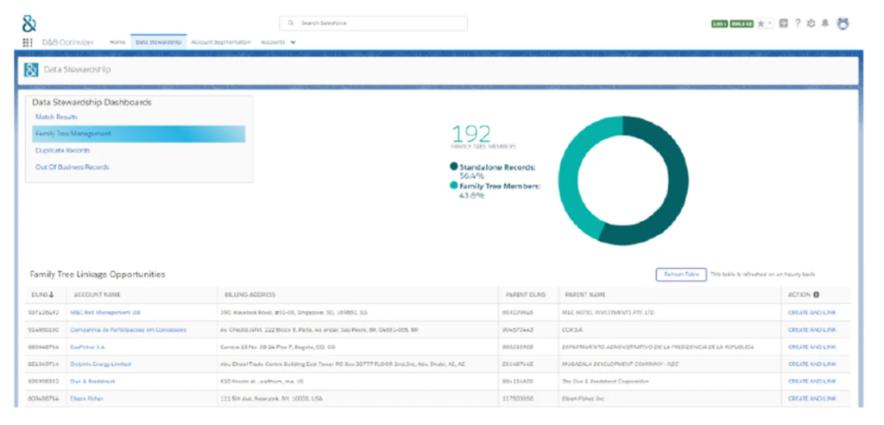Open the Dolphin Energy Limited account
The height and width of the screenshot is (425, 884).
pyautogui.click(x=100, y=364)
